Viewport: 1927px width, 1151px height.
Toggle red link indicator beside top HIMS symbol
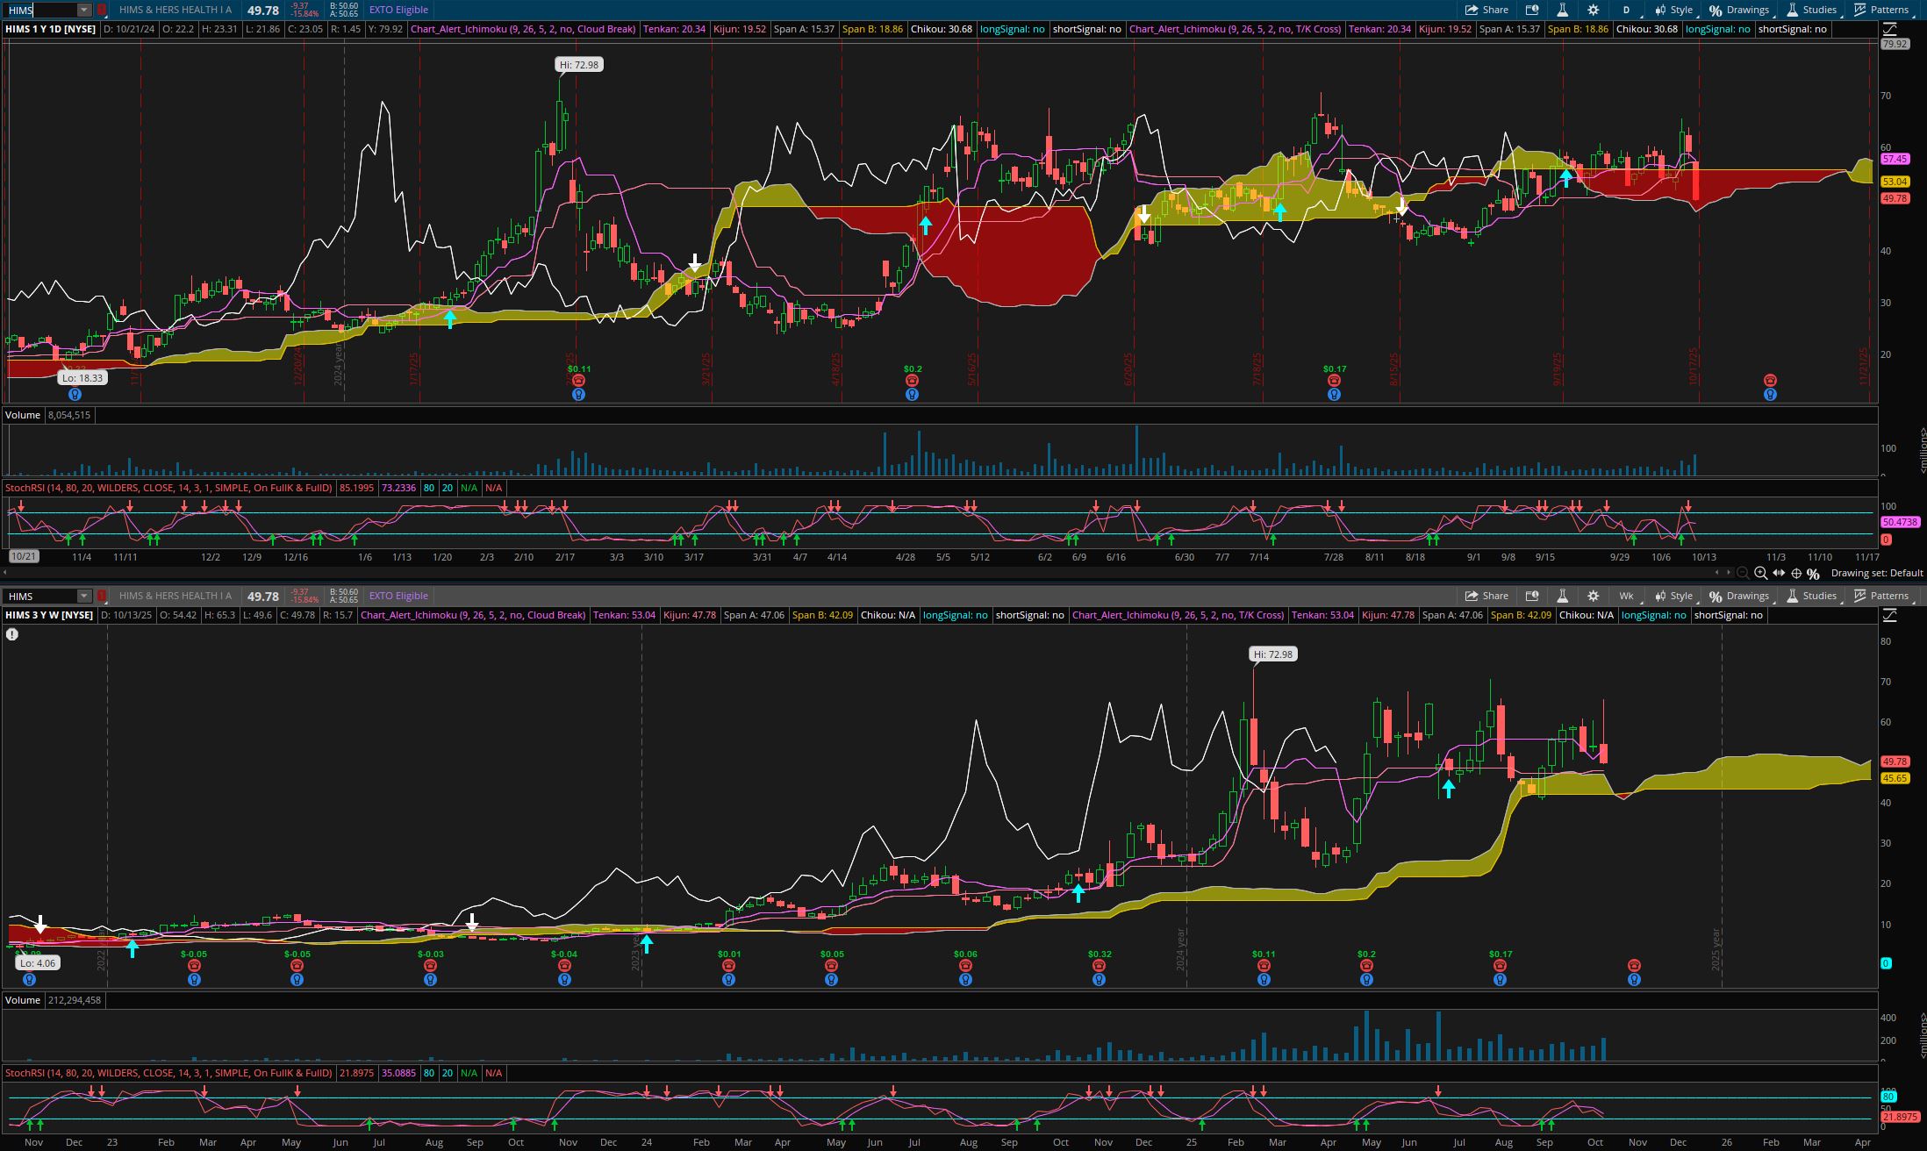[102, 10]
